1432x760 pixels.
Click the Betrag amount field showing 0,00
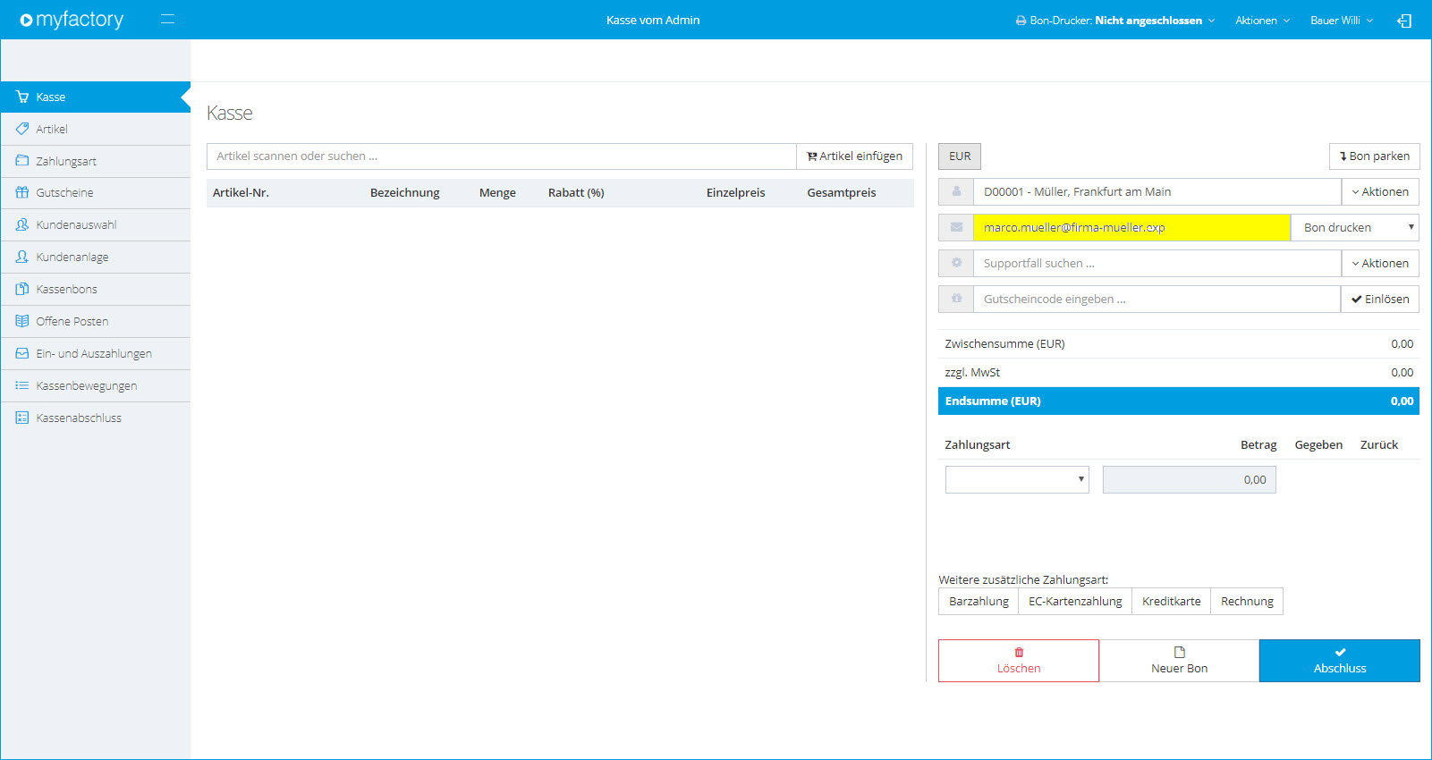pyautogui.click(x=1190, y=479)
